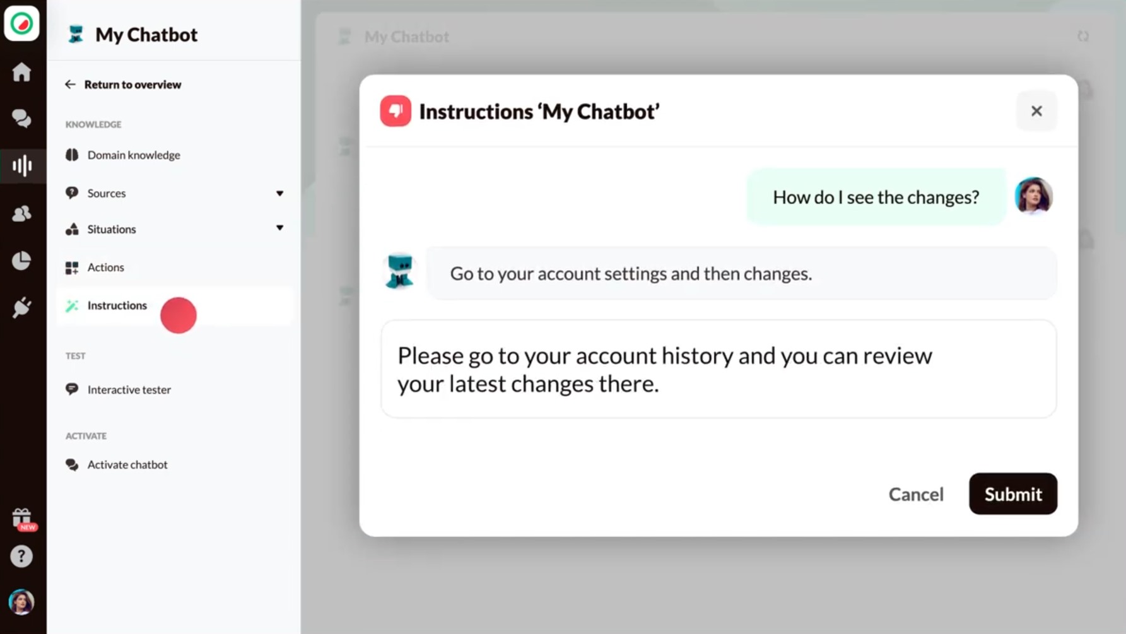Submit the corrected chatbot instruction
The width and height of the screenshot is (1126, 634).
pyautogui.click(x=1013, y=494)
